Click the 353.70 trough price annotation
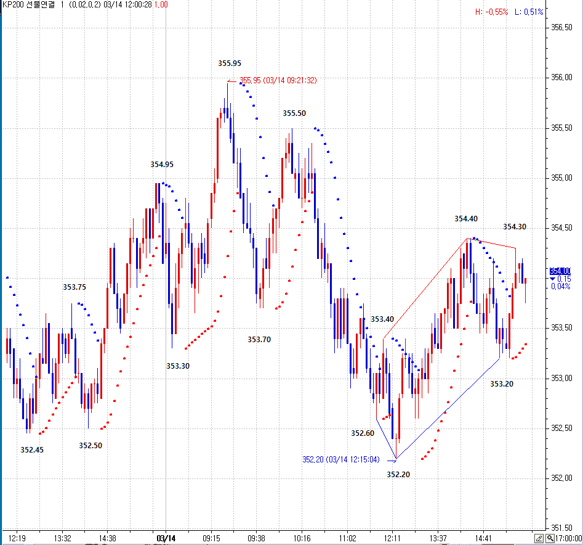The height and width of the screenshot is (545, 583). 259,340
